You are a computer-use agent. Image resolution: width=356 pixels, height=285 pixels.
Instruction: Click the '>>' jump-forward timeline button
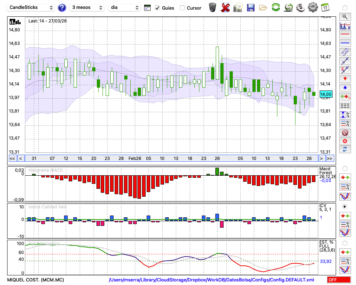pyautogui.click(x=330, y=159)
